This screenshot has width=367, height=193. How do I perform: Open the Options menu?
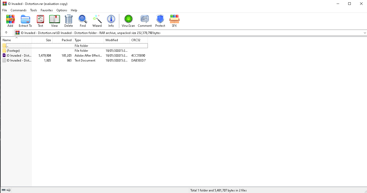62,10
